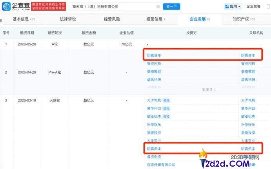Click the 领投 tag next to 慕华科创
Screen dimensions: 271x169
coord(166,109)
